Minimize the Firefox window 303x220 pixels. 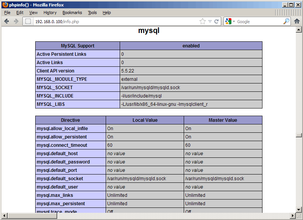click(284, 5)
